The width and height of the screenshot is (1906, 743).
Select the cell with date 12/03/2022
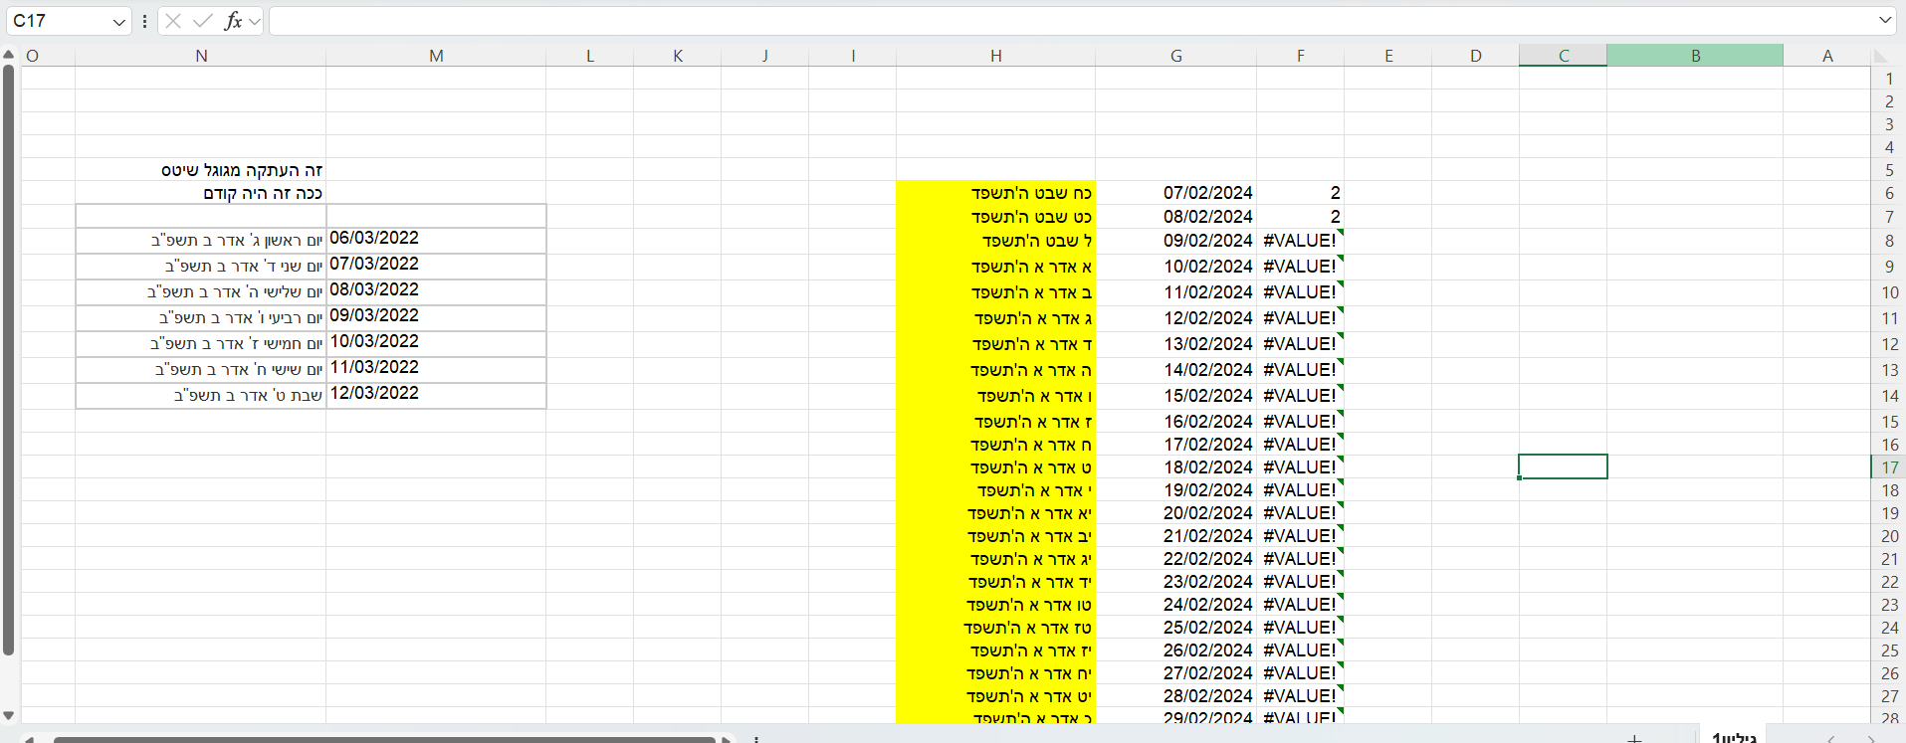coord(436,395)
